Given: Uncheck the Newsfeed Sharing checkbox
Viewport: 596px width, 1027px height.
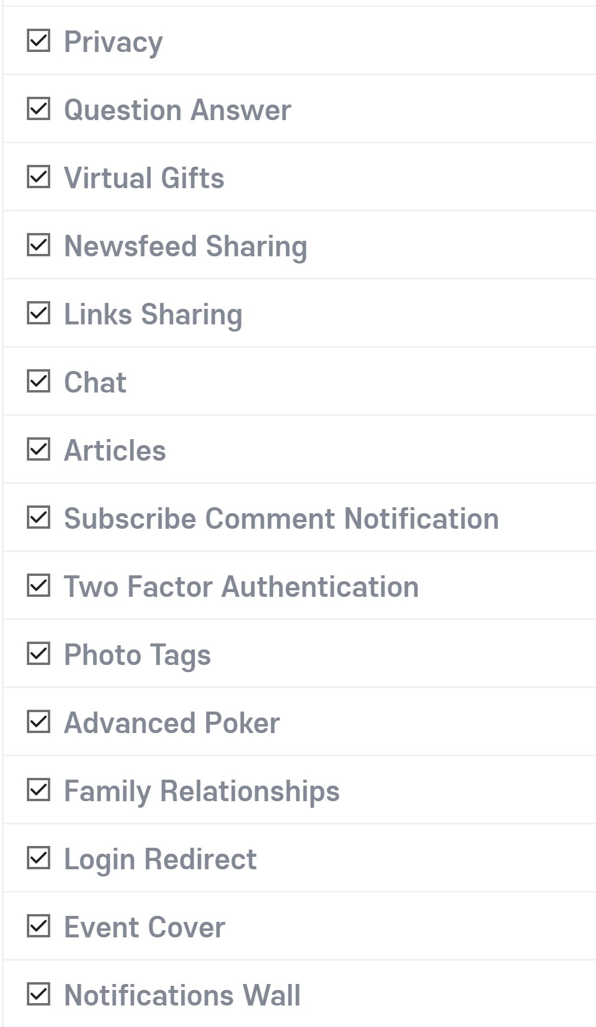Looking at the screenshot, I should coord(38,246).
